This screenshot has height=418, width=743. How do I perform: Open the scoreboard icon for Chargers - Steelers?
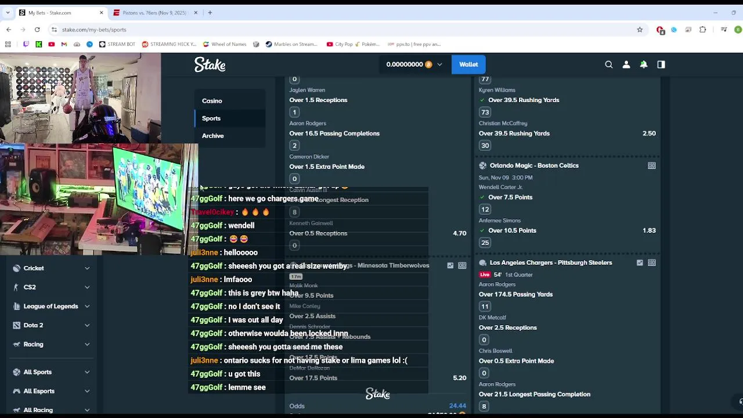(x=652, y=262)
